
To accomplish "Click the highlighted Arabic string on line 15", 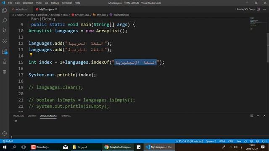I will tap(135, 62).
